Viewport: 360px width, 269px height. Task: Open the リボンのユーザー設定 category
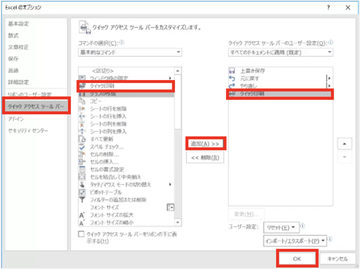pos(30,94)
